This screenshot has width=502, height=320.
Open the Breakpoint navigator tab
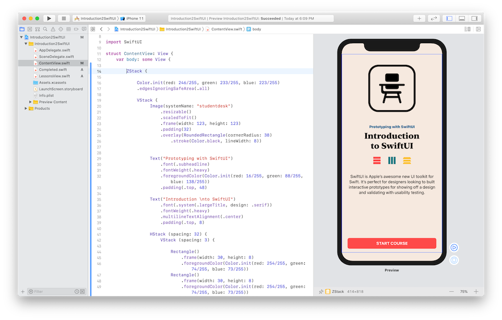pyautogui.click(x=76, y=29)
